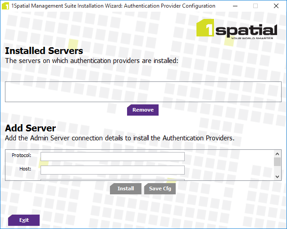287x229 pixels.
Task: Click the partially visible field below Host
Action: pyautogui.click(x=113, y=180)
